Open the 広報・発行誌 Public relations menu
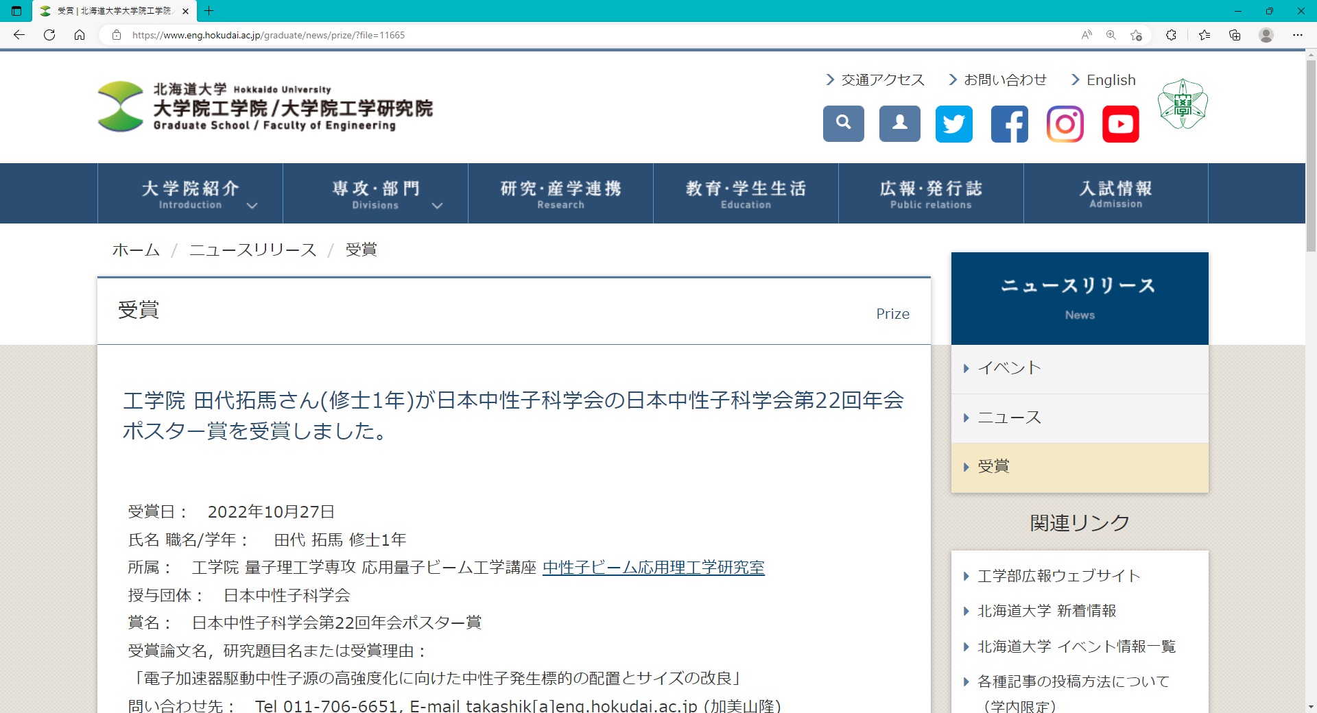Image resolution: width=1317 pixels, height=713 pixels. point(931,193)
